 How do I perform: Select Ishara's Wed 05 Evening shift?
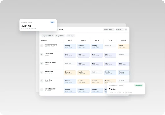124,47
